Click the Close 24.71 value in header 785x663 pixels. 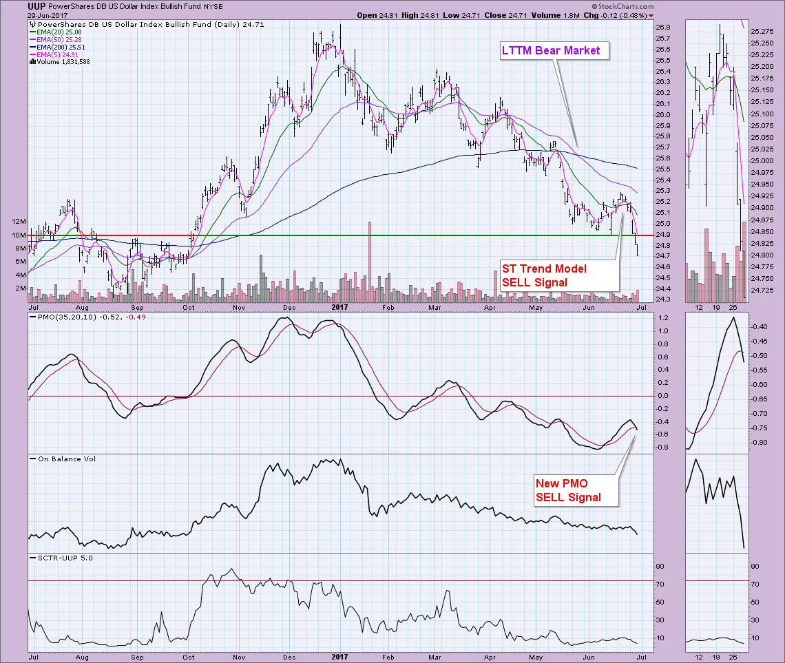(x=505, y=16)
